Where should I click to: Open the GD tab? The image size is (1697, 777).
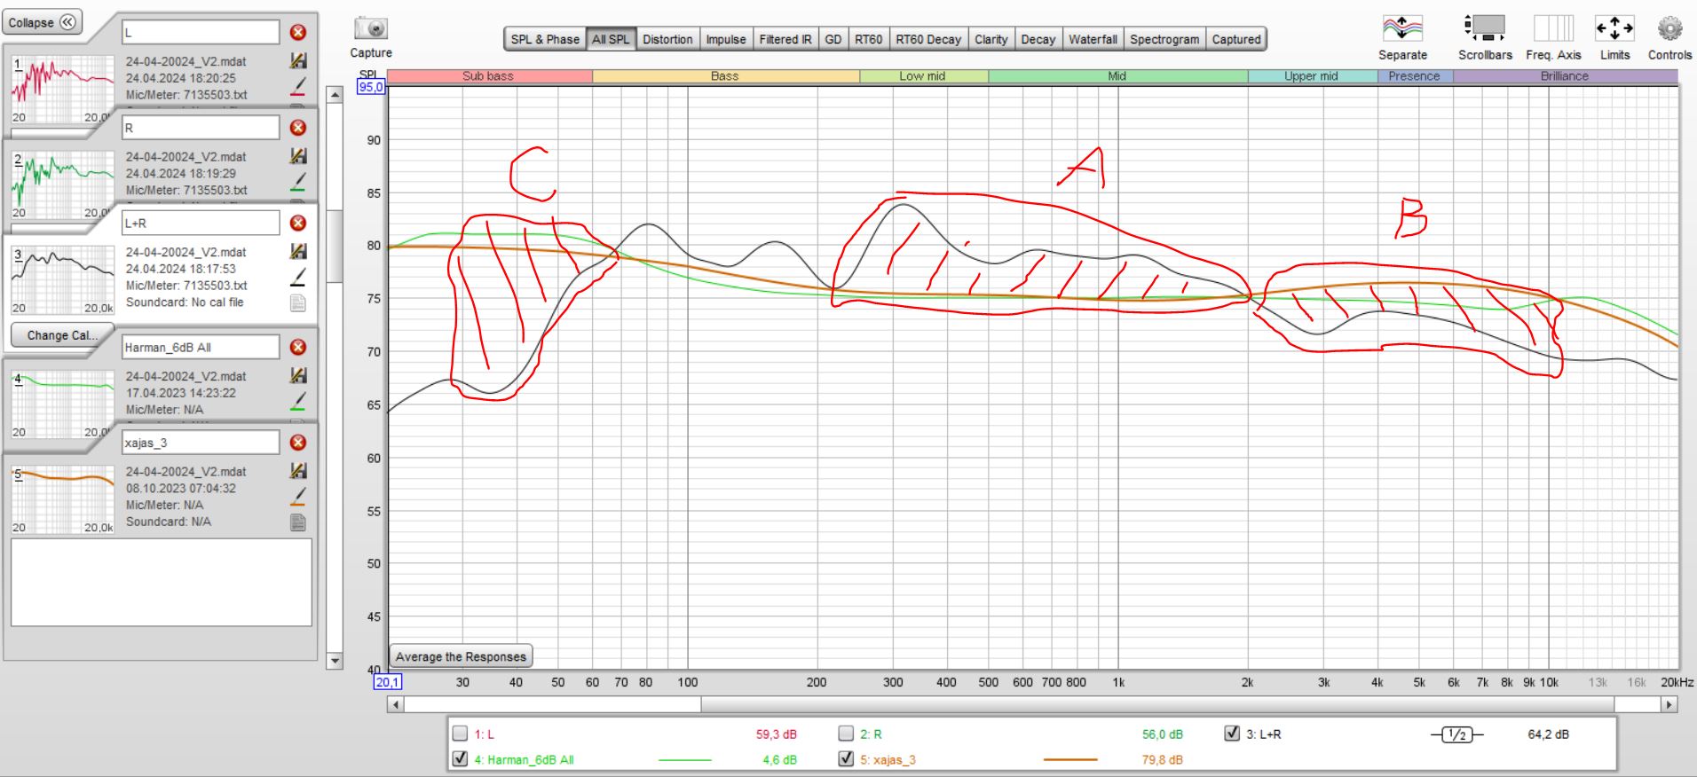[x=833, y=39]
